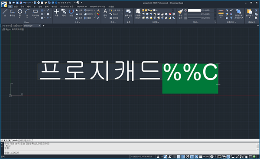Screen dimensions: 260x159
Task: Choose the Move tool with cross arrows
Action: (x=56, y=11)
